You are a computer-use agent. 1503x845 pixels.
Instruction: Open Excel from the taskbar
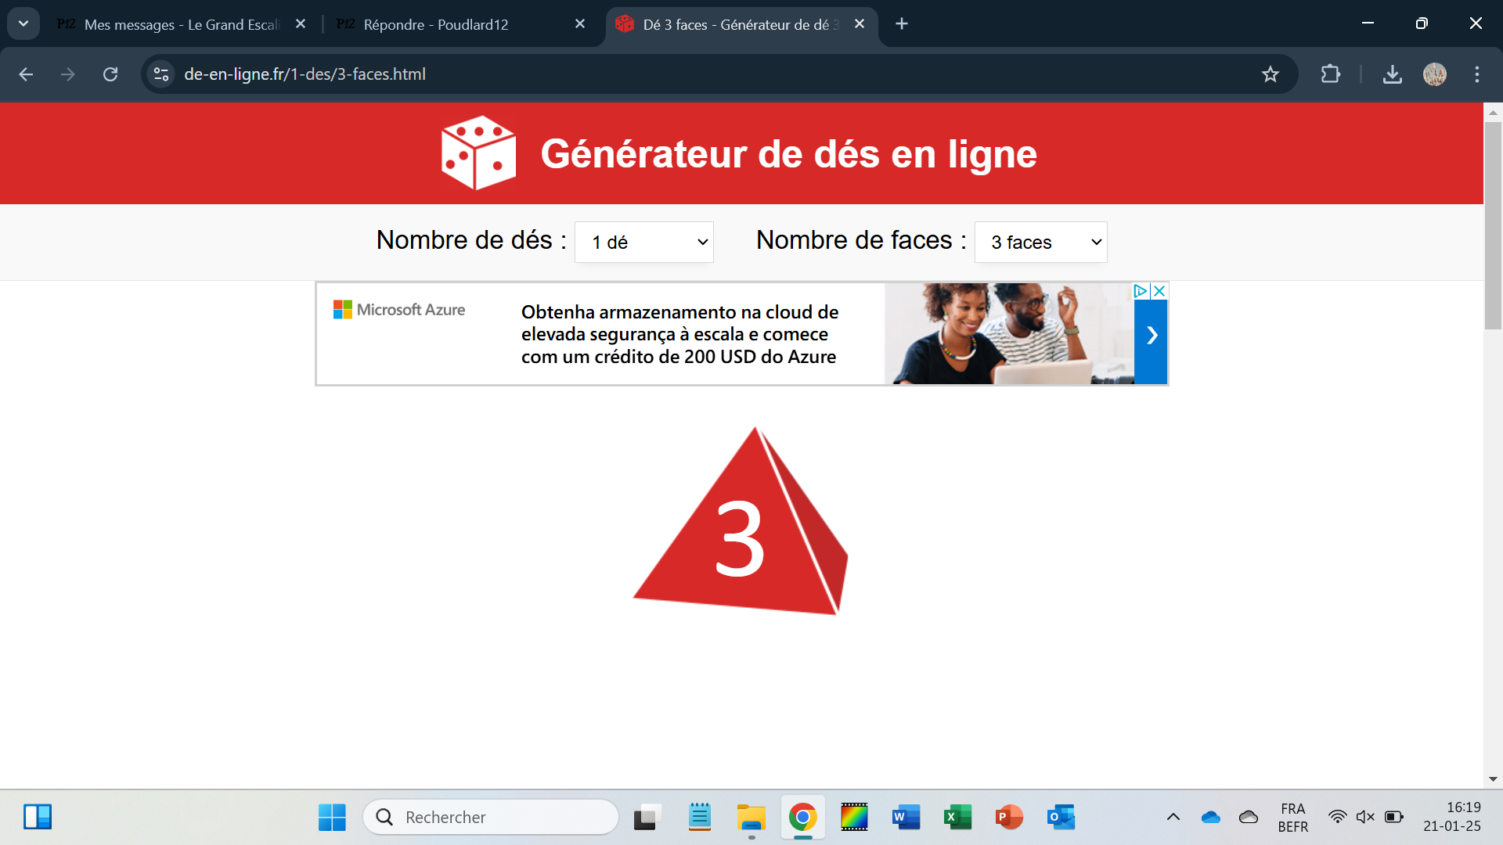click(957, 817)
